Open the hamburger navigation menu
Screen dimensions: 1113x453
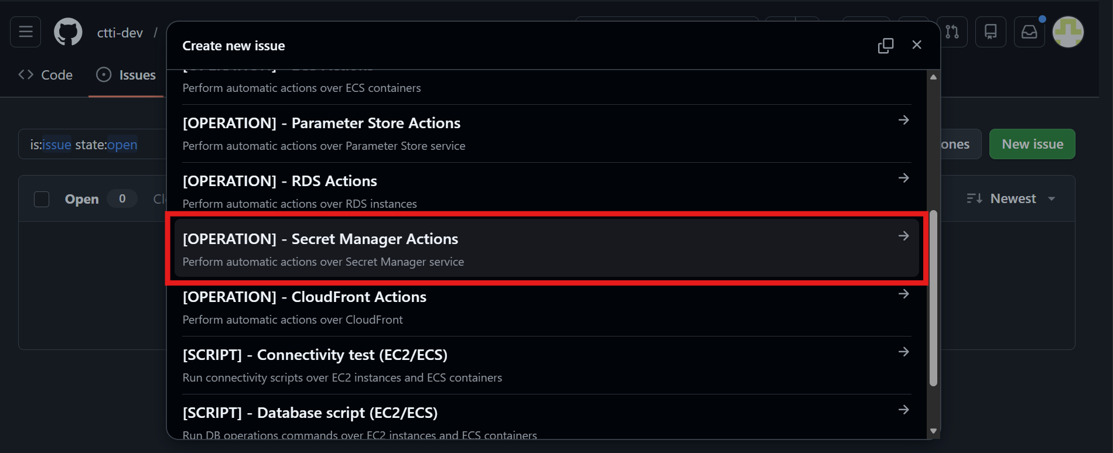click(x=25, y=32)
